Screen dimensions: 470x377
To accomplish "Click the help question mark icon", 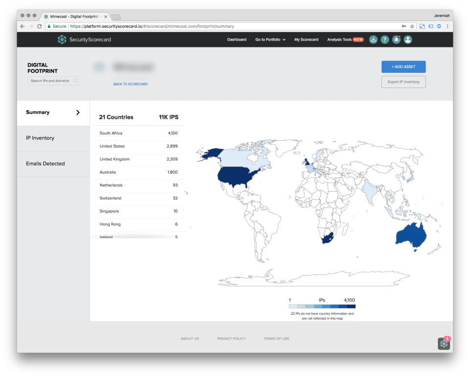I will tap(385, 40).
